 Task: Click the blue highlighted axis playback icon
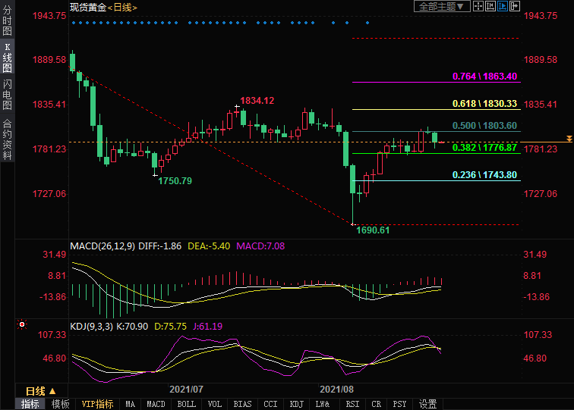tap(501, 7)
